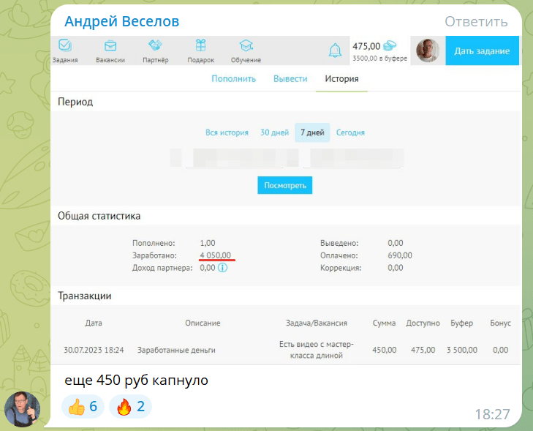Click Заработанные деньги transaction description
Image resolution: width=533 pixels, height=431 pixels.
[x=176, y=350]
